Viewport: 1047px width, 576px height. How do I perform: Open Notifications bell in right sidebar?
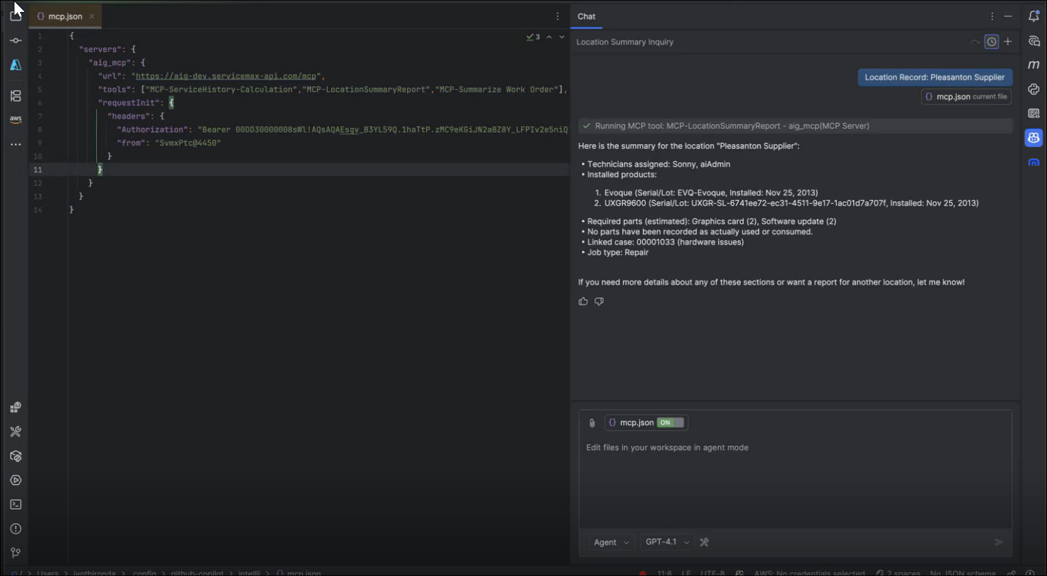(1033, 16)
